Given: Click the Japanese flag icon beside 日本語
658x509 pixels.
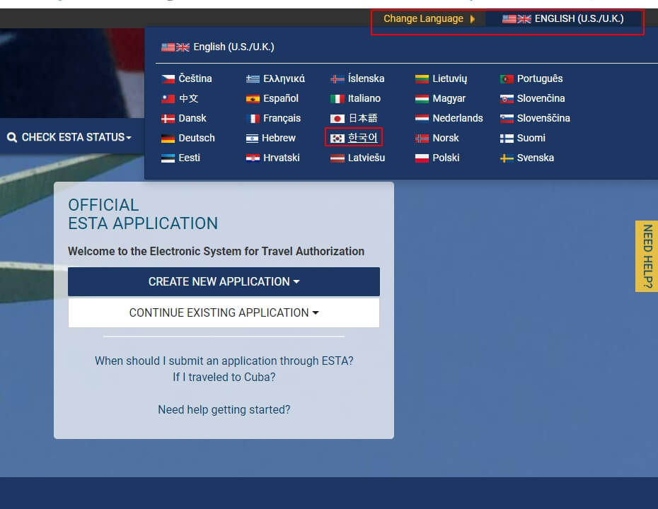Looking at the screenshot, I should (337, 119).
